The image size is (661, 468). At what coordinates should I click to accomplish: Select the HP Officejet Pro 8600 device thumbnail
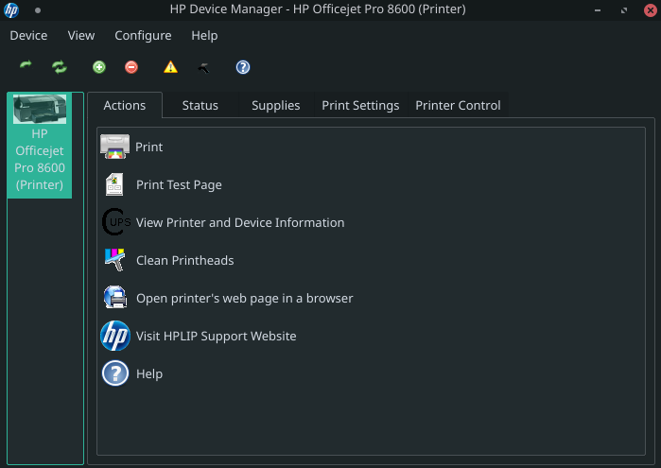click(40, 145)
